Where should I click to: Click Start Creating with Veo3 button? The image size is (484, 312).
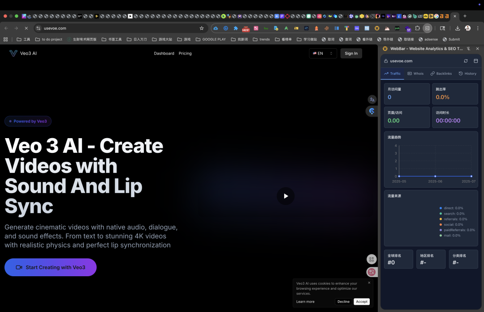point(50,267)
